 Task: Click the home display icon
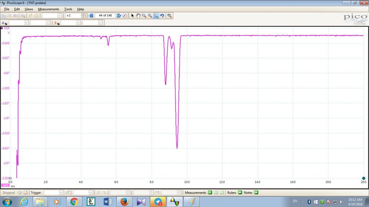pos(36,15)
